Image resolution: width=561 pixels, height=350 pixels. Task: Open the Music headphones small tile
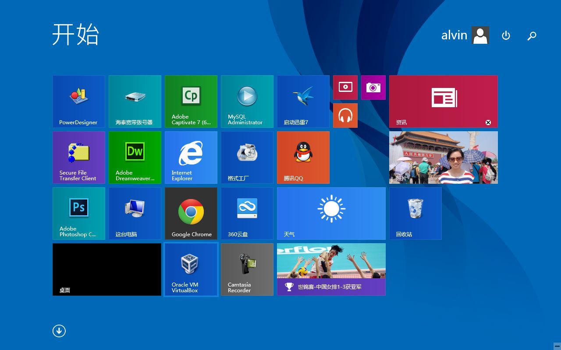(345, 115)
